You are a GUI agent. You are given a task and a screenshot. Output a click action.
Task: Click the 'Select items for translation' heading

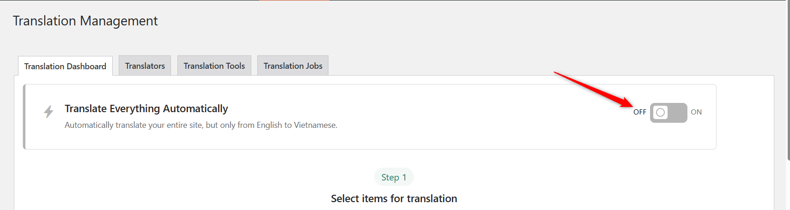pos(394,198)
